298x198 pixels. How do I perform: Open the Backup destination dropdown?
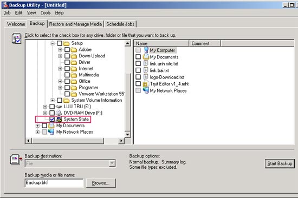112,163
